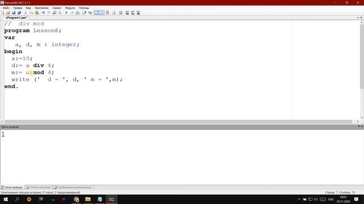Viewport: 364px width, 204px height.
Task: Click horizontal scrollbar right arrow
Action: point(358,121)
